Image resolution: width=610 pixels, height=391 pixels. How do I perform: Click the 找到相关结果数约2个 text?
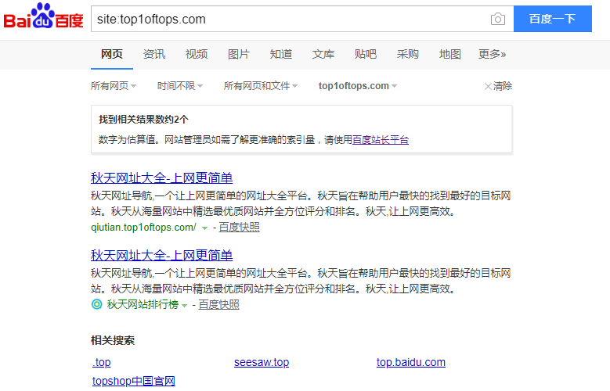143,120
